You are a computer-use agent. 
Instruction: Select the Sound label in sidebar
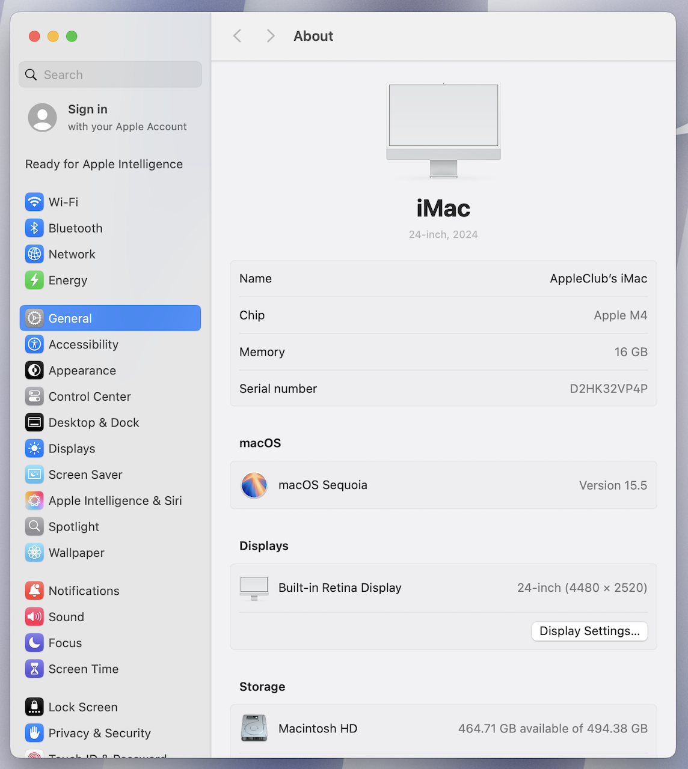point(66,616)
